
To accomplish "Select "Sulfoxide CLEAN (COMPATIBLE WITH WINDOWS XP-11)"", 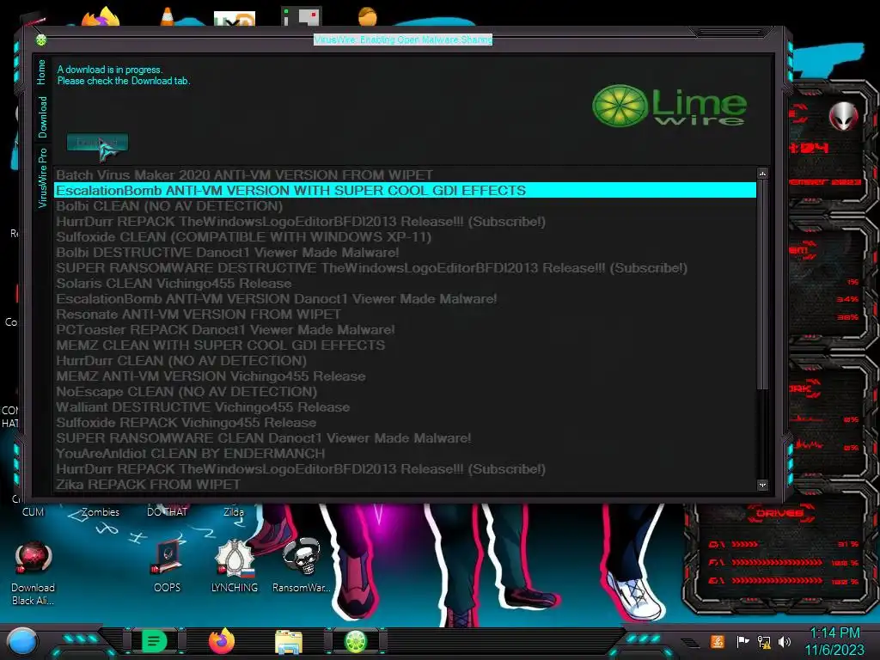I will click(405, 237).
